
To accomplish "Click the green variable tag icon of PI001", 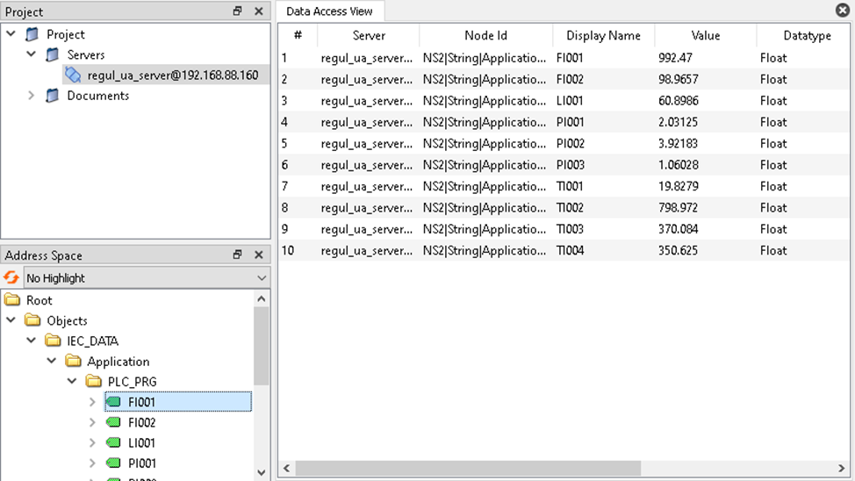I will 113,463.
